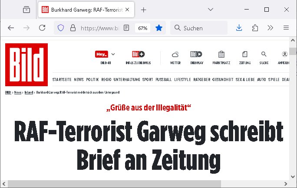297x188 pixels.
Task: Show site security padlock info
Action: [73, 28]
